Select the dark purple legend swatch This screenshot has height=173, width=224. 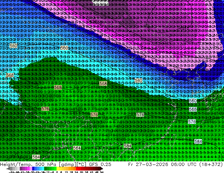(x=21, y=168)
